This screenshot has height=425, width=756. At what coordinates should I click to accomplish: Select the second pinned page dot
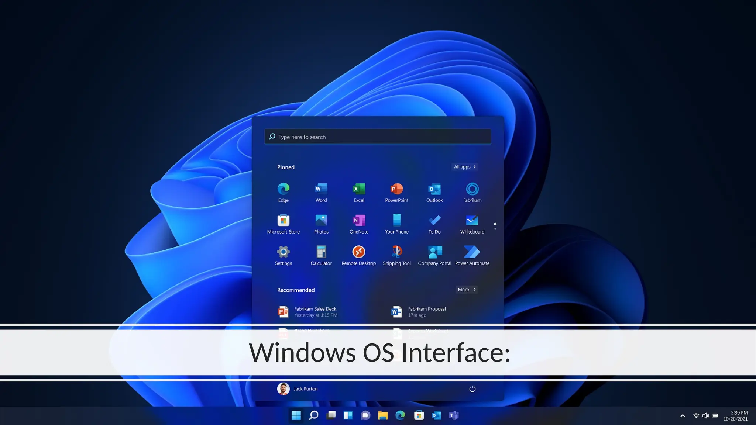coord(495,229)
